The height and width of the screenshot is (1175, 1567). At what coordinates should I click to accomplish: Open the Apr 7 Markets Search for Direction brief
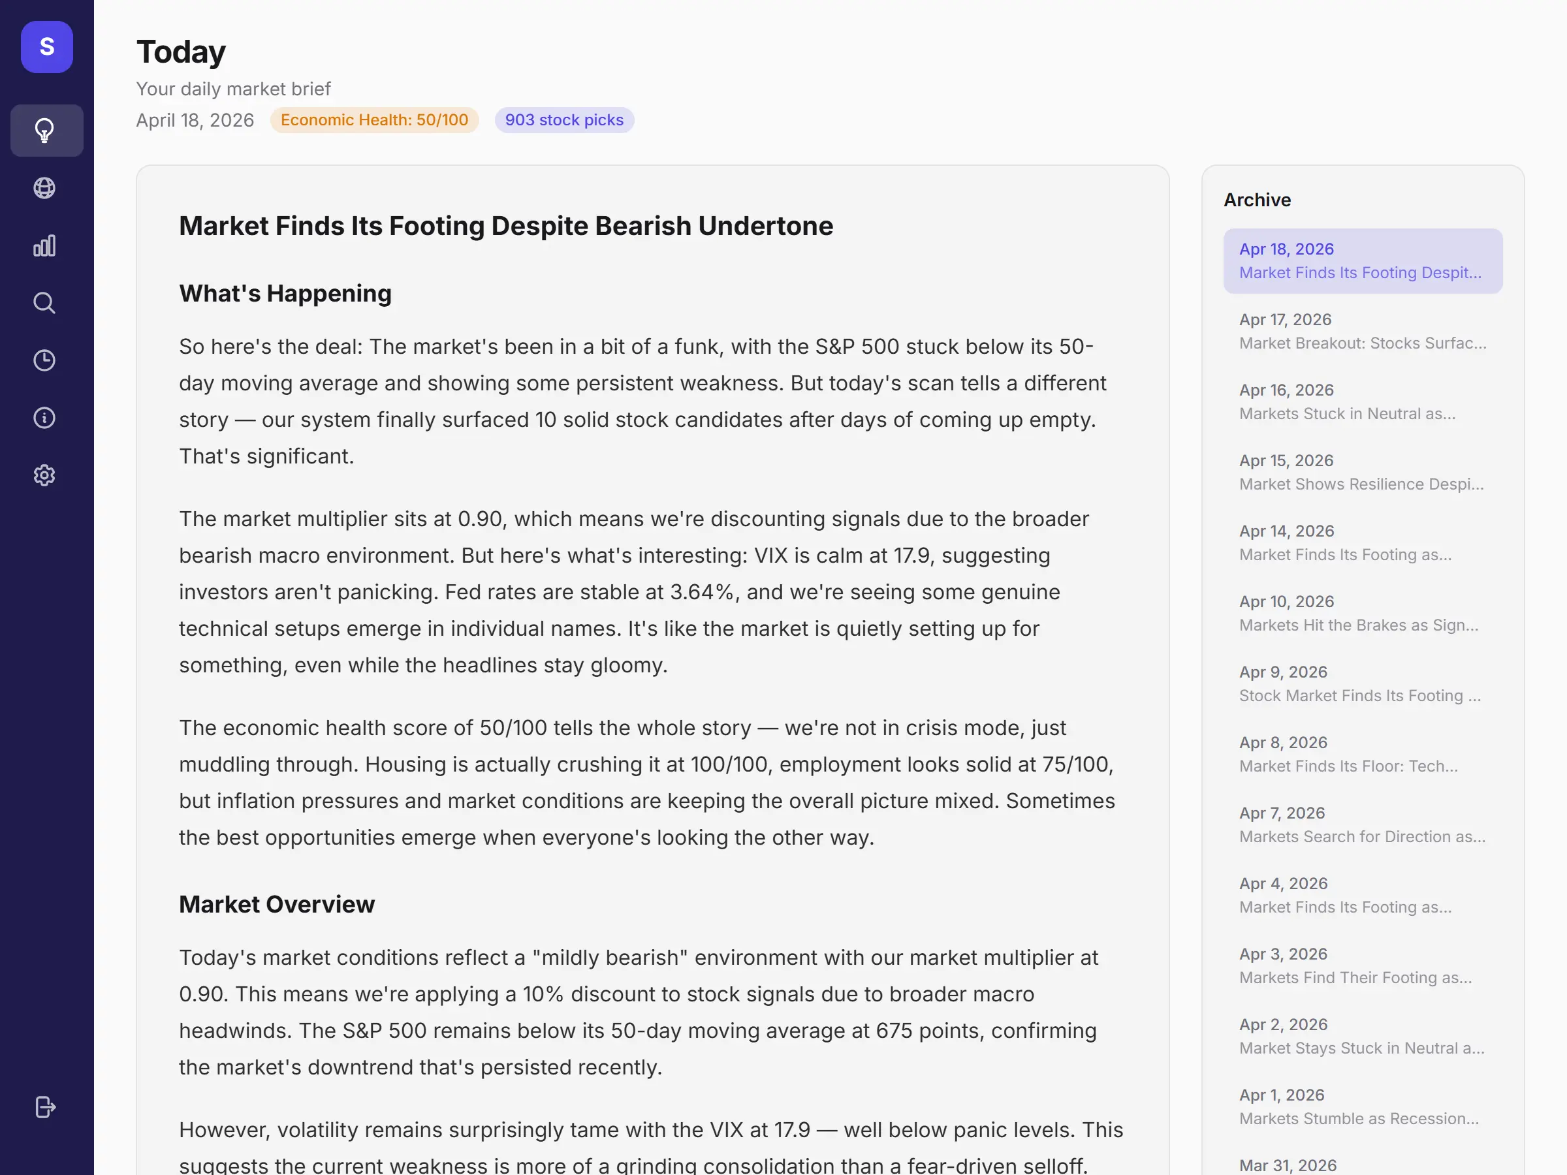pyautogui.click(x=1362, y=825)
